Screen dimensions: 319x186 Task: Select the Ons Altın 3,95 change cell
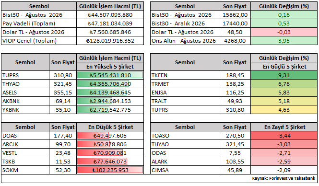coord(284,41)
